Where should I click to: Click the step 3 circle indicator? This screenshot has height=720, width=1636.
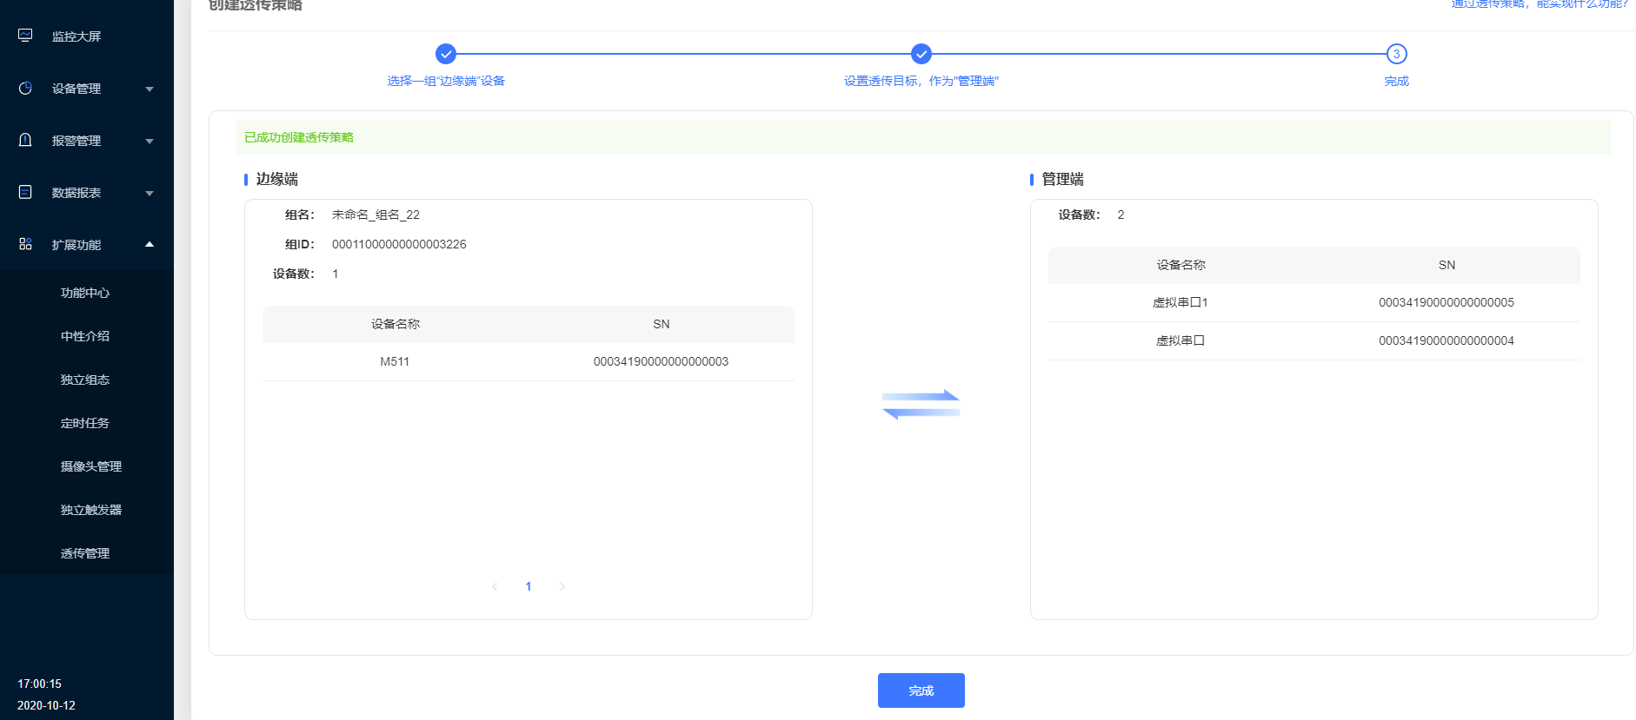[1396, 54]
